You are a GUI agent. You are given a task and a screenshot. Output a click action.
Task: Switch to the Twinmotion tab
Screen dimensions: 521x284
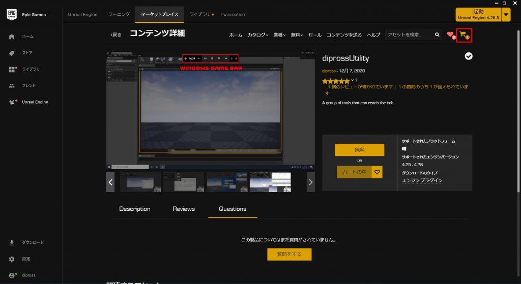tap(233, 15)
